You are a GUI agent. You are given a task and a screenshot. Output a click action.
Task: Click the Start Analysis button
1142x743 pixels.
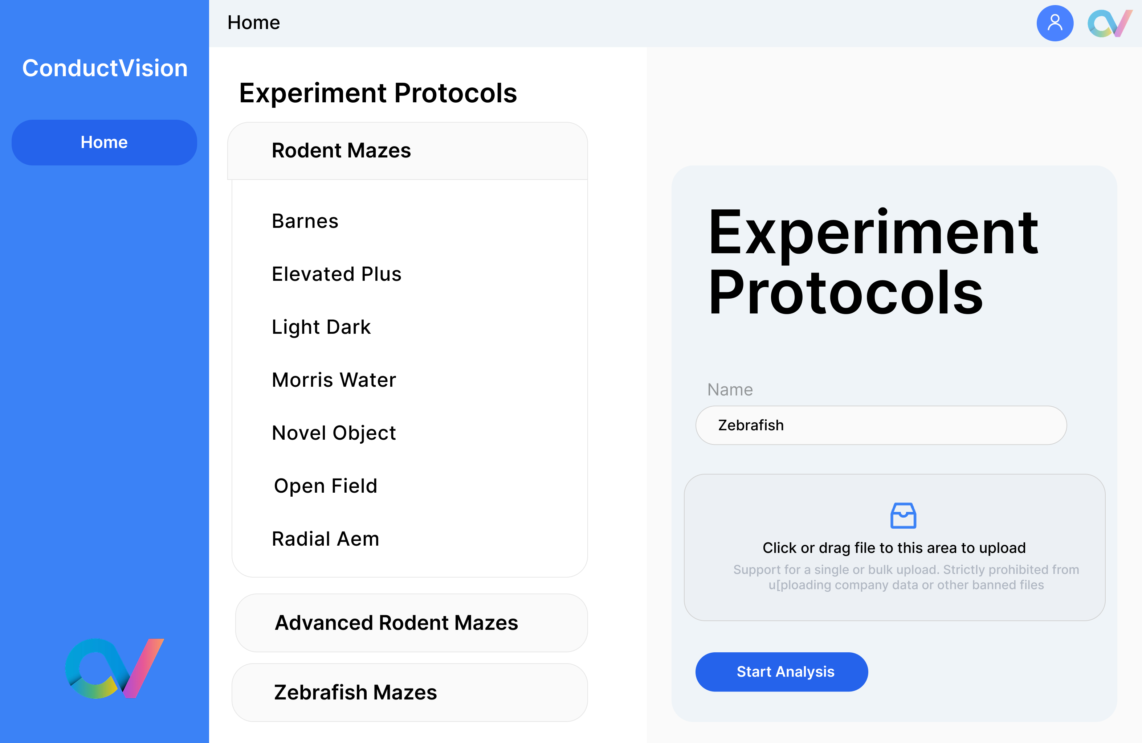click(782, 672)
